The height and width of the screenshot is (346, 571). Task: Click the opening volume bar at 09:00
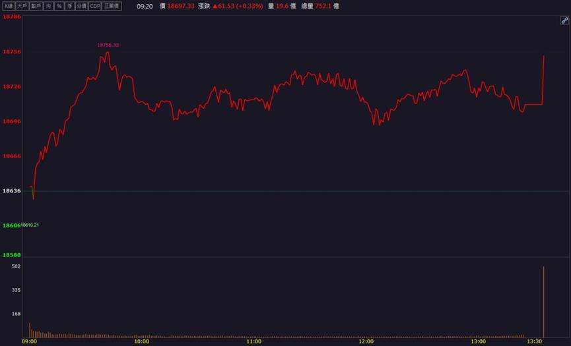click(x=30, y=330)
